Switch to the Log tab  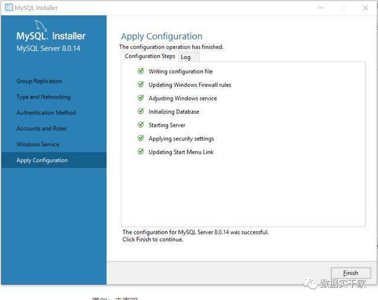(189, 57)
